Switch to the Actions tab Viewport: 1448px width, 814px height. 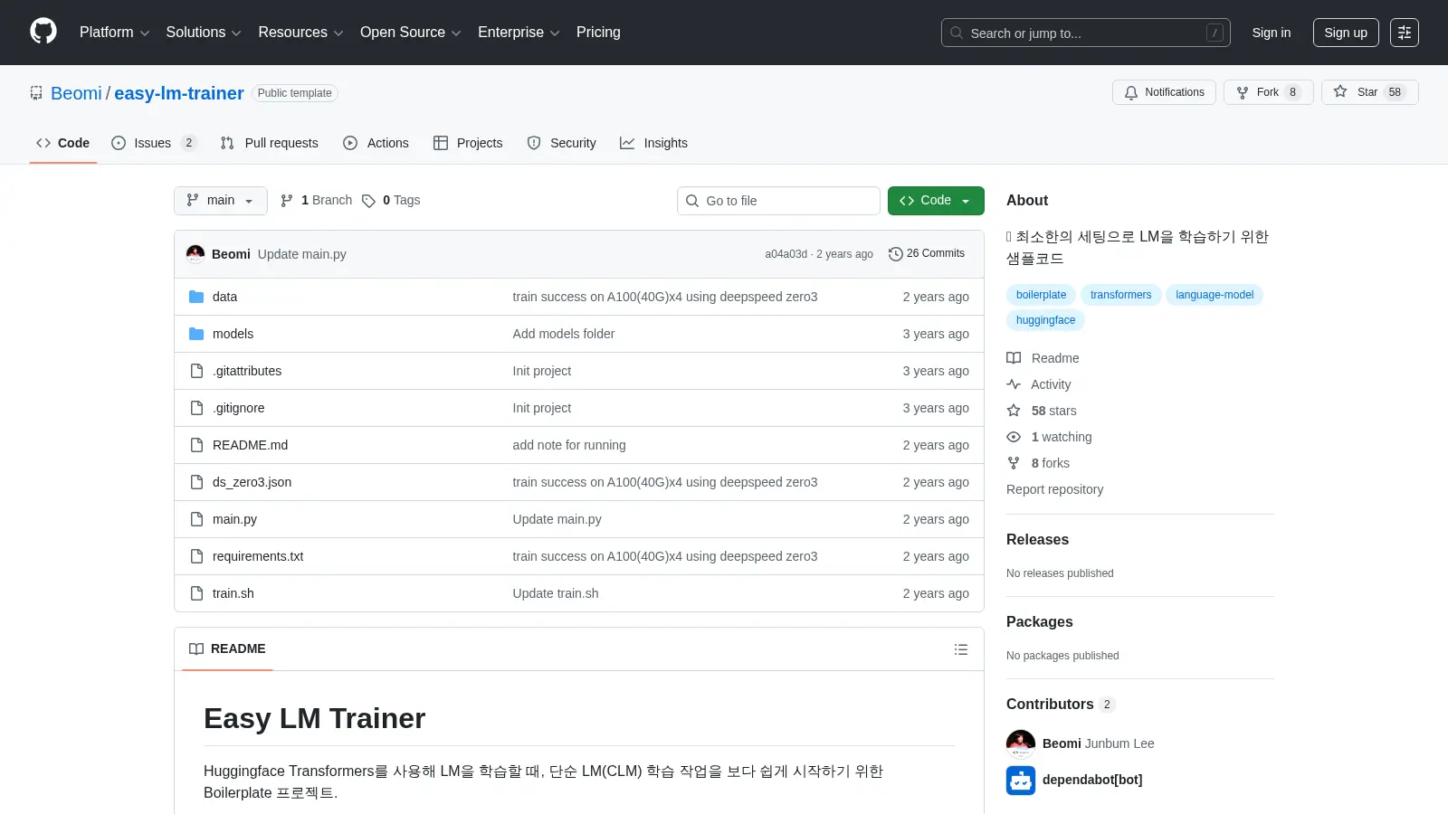click(376, 143)
